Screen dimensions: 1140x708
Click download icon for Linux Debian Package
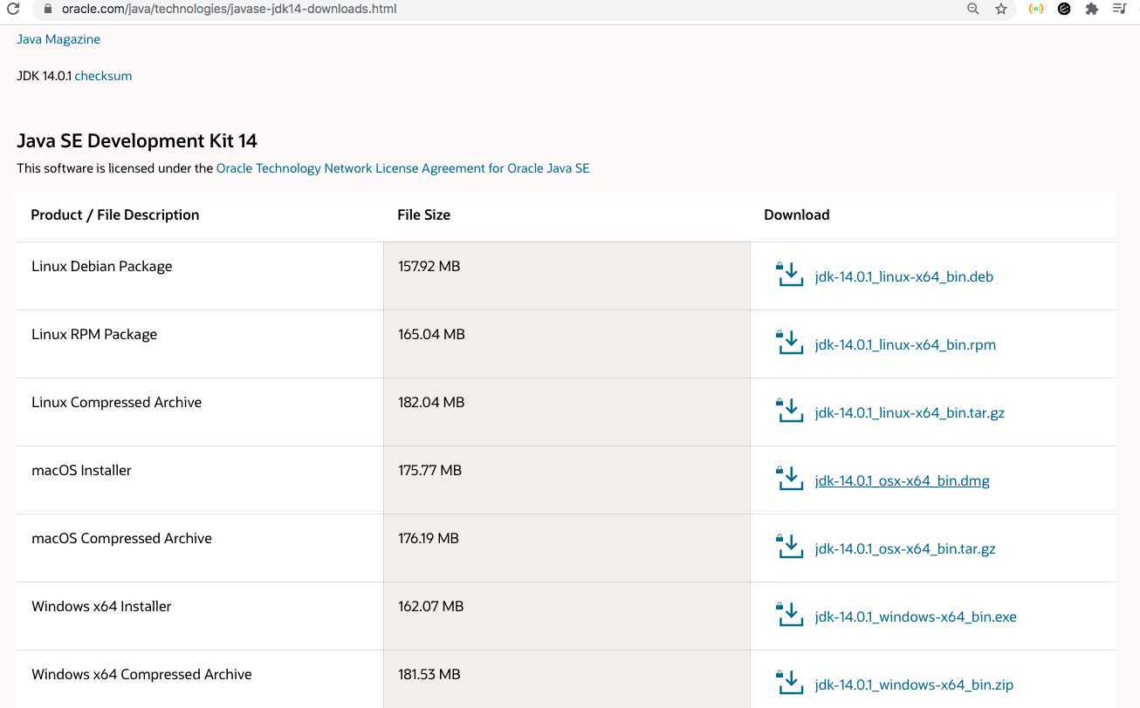pyautogui.click(x=789, y=275)
